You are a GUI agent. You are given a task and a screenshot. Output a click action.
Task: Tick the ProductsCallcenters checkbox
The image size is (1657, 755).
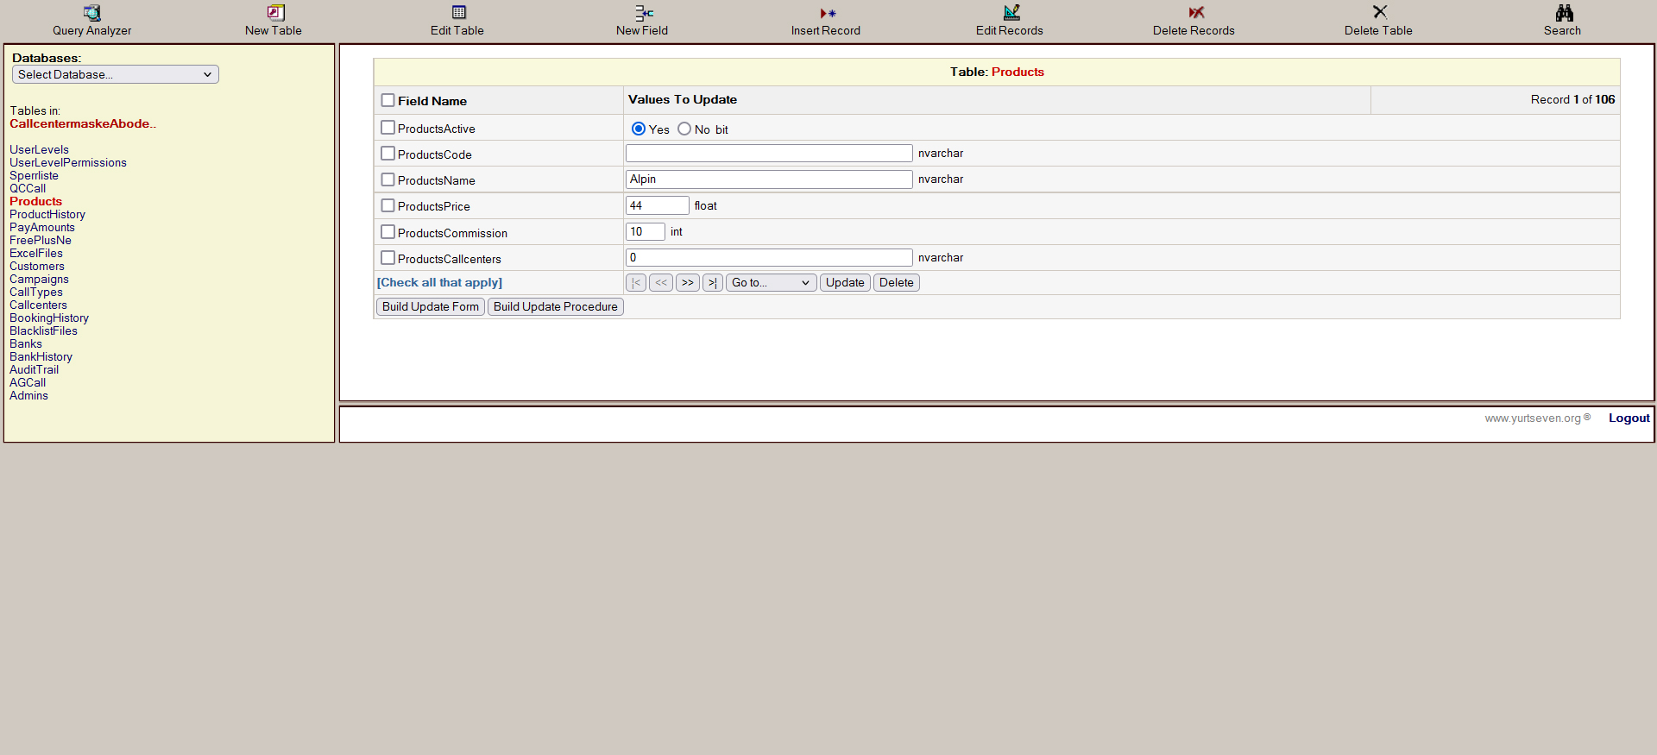pyautogui.click(x=387, y=258)
